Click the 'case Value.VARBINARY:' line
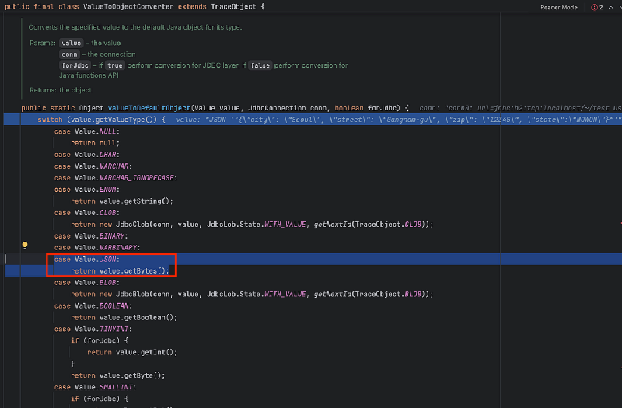 pos(97,247)
